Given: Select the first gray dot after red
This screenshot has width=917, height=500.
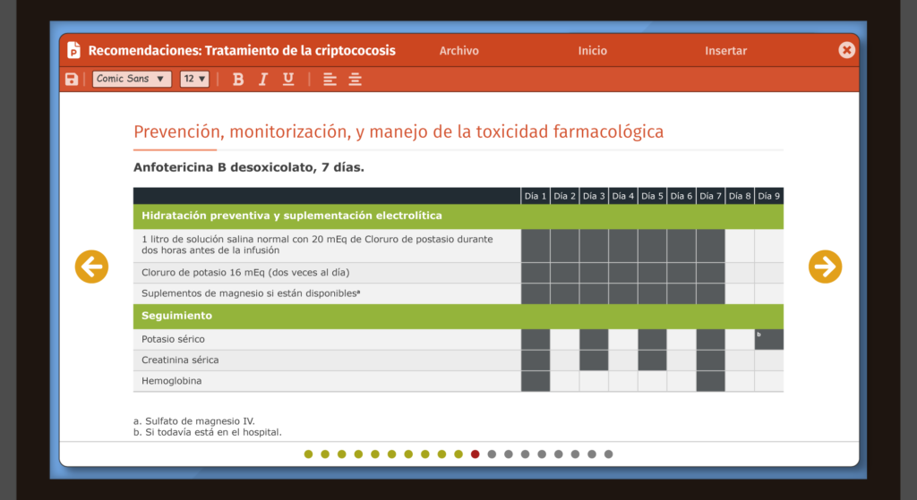Looking at the screenshot, I should pyautogui.click(x=492, y=453).
